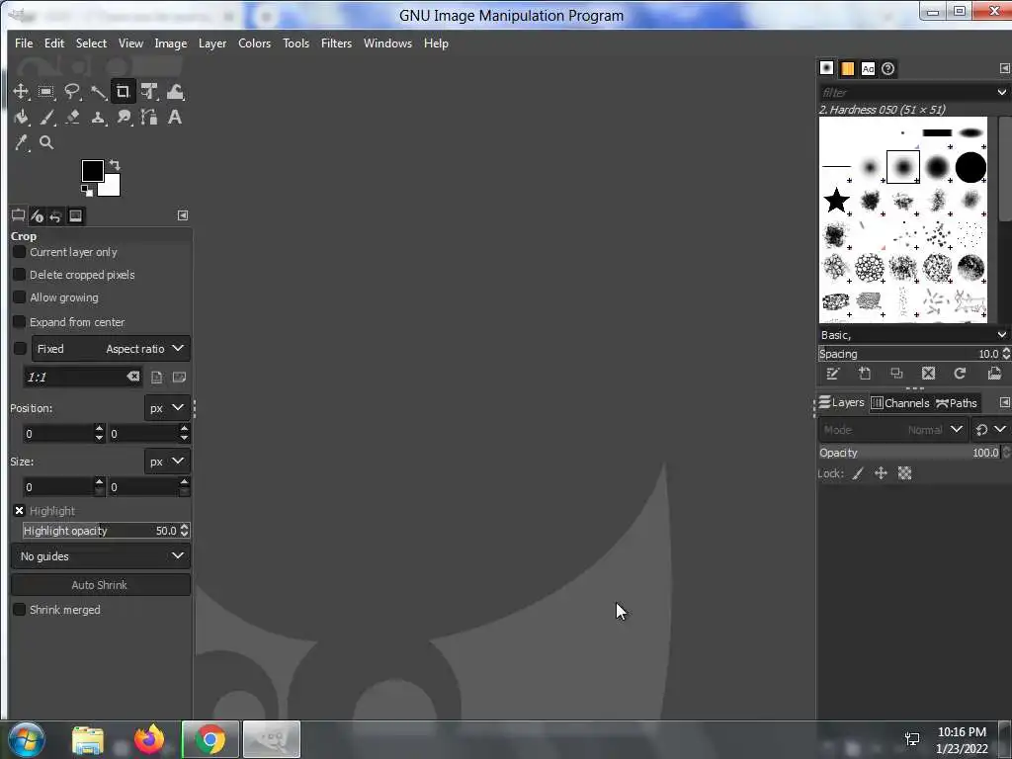Select the Crop tool
Screen dimensions: 1012x759
[124, 92]
